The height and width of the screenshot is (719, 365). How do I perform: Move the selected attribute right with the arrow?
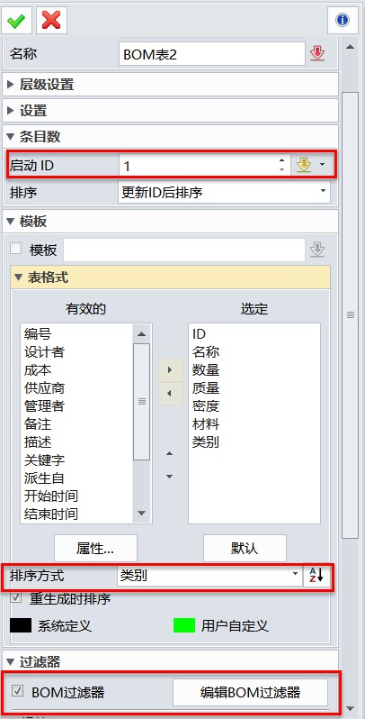click(x=170, y=369)
